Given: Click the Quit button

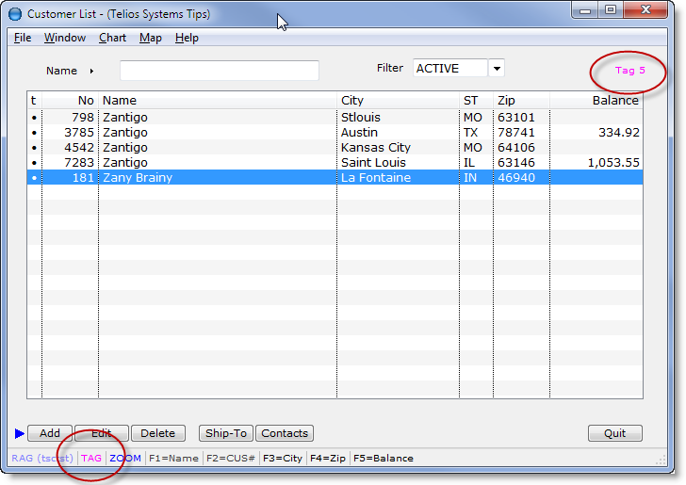Looking at the screenshot, I should click(614, 433).
